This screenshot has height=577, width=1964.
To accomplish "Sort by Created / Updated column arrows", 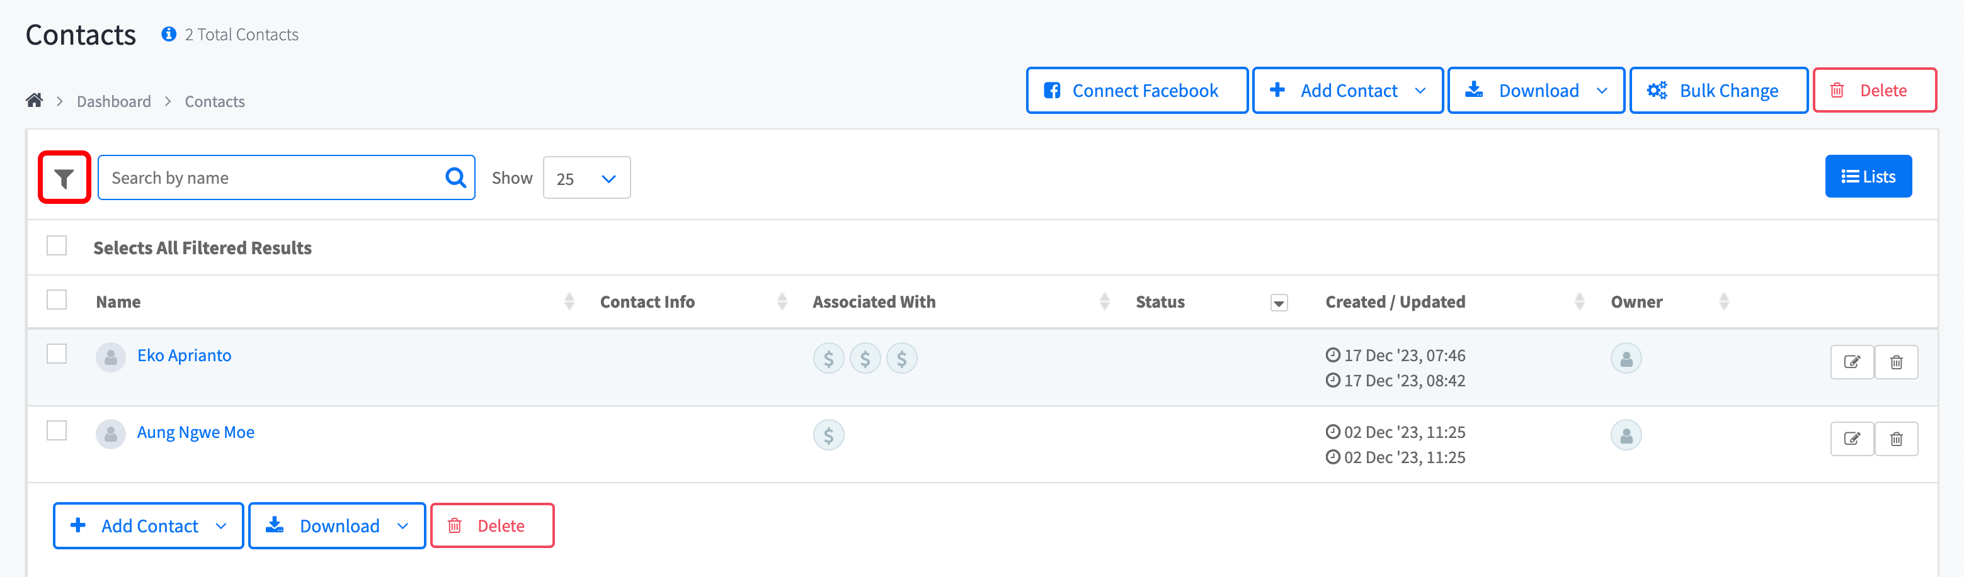I will (1579, 301).
